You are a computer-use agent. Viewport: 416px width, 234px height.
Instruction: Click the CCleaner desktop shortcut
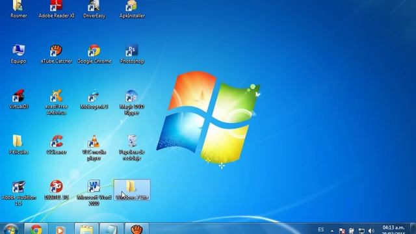pyautogui.click(x=57, y=145)
